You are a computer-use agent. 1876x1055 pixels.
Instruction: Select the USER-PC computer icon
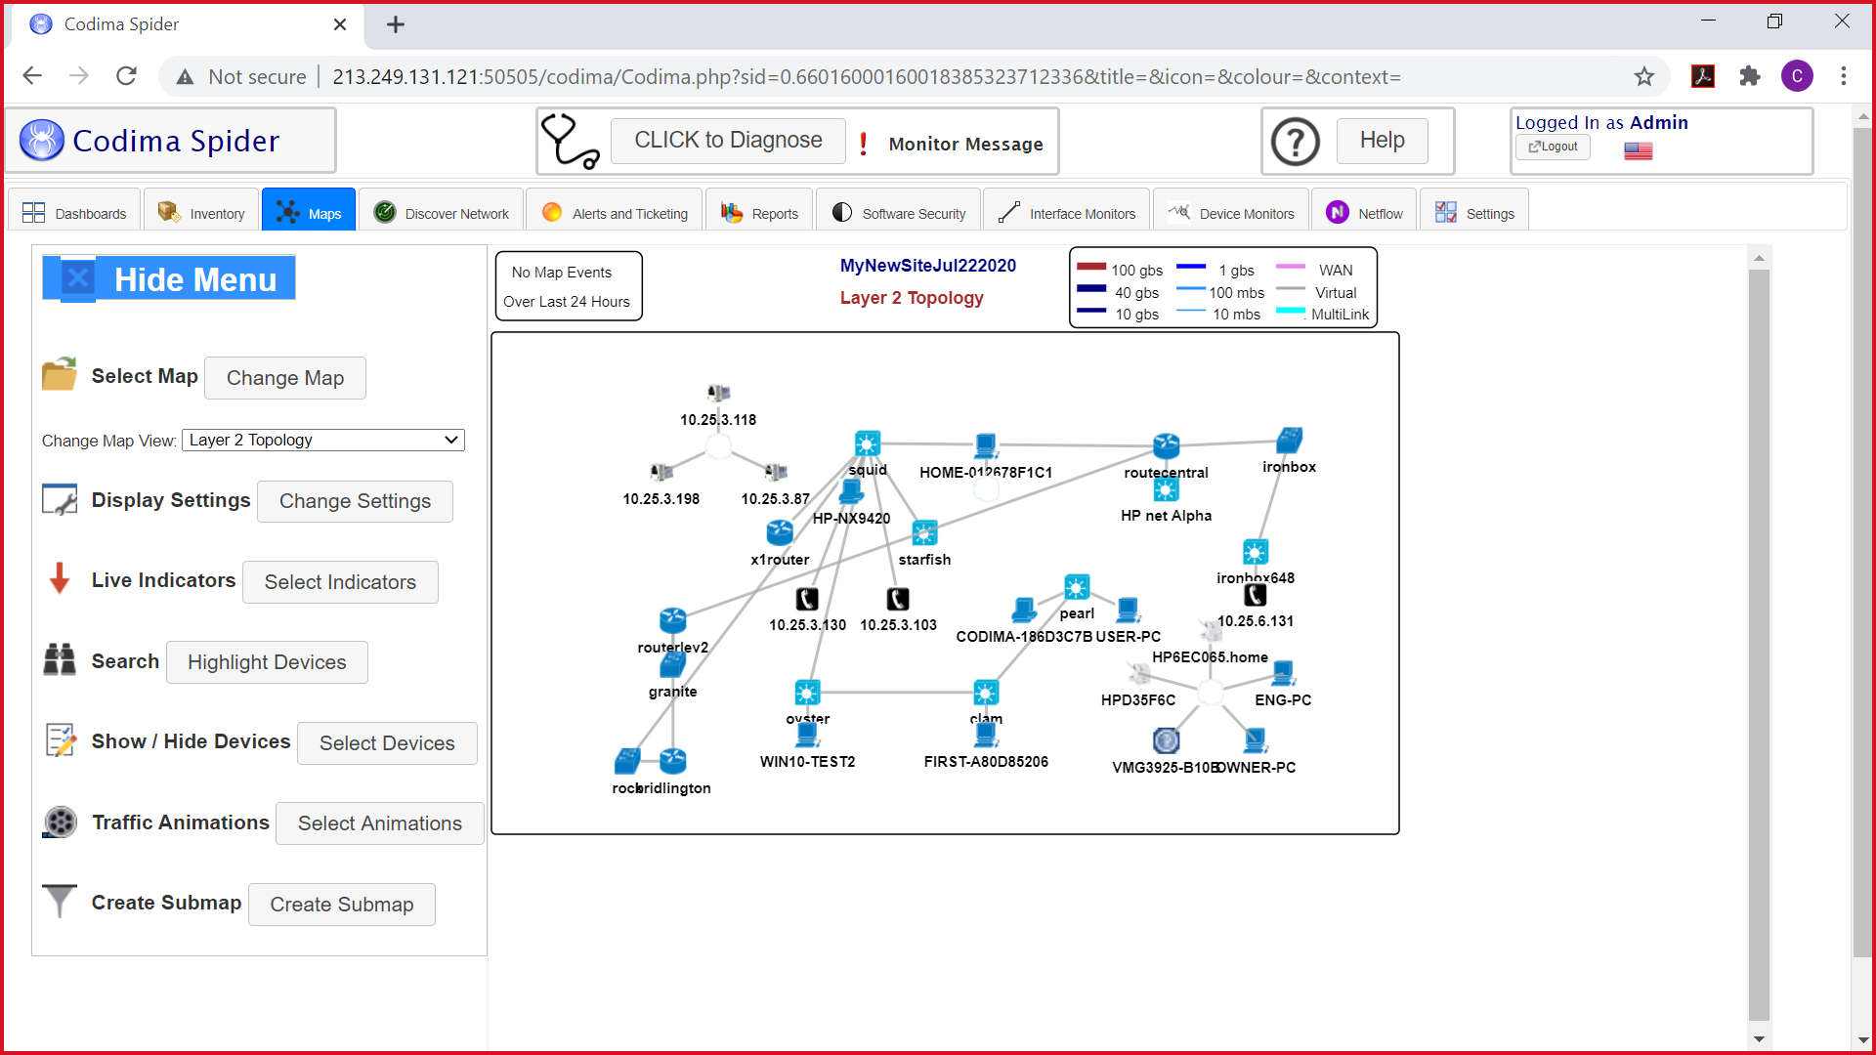(1128, 611)
